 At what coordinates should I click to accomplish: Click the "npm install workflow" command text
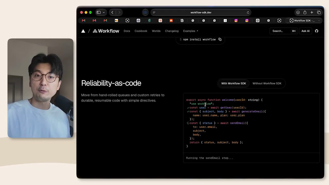pyautogui.click(x=199, y=40)
